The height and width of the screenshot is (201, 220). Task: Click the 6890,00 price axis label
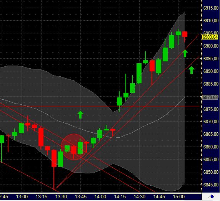point(211,71)
